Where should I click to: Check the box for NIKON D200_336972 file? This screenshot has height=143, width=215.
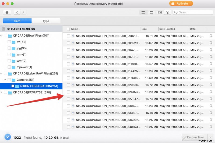coord(68,120)
